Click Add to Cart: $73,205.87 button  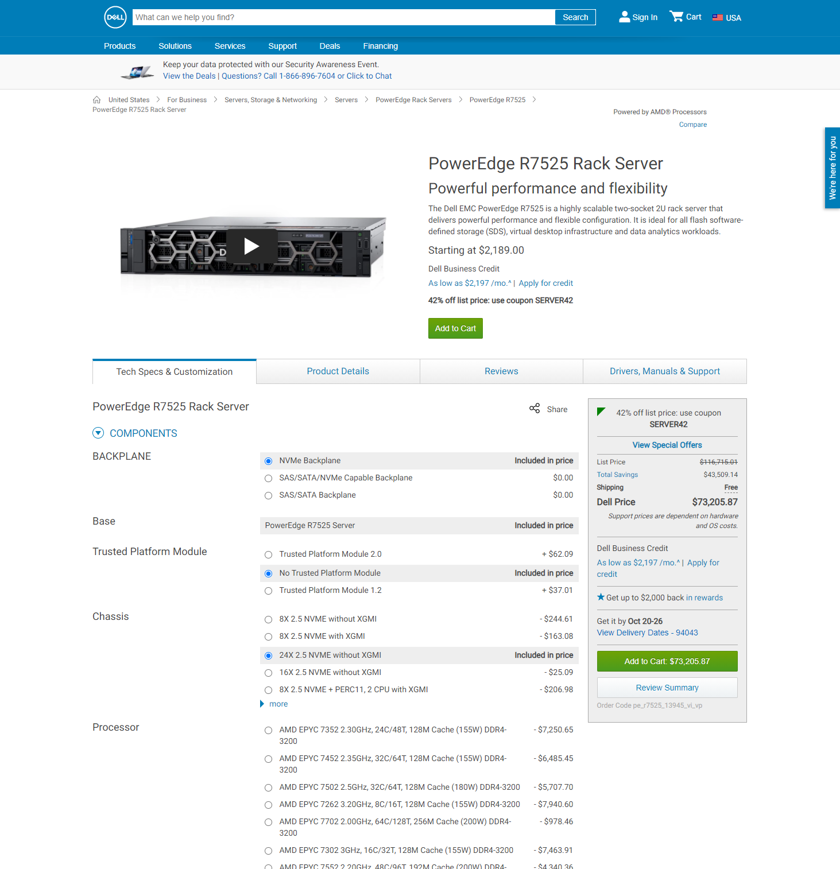(x=667, y=661)
